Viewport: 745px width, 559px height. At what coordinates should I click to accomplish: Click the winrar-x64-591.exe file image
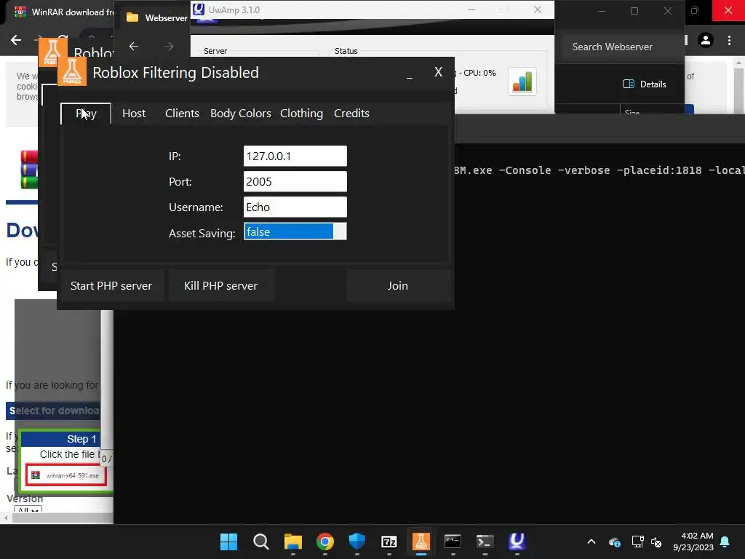coord(66,475)
